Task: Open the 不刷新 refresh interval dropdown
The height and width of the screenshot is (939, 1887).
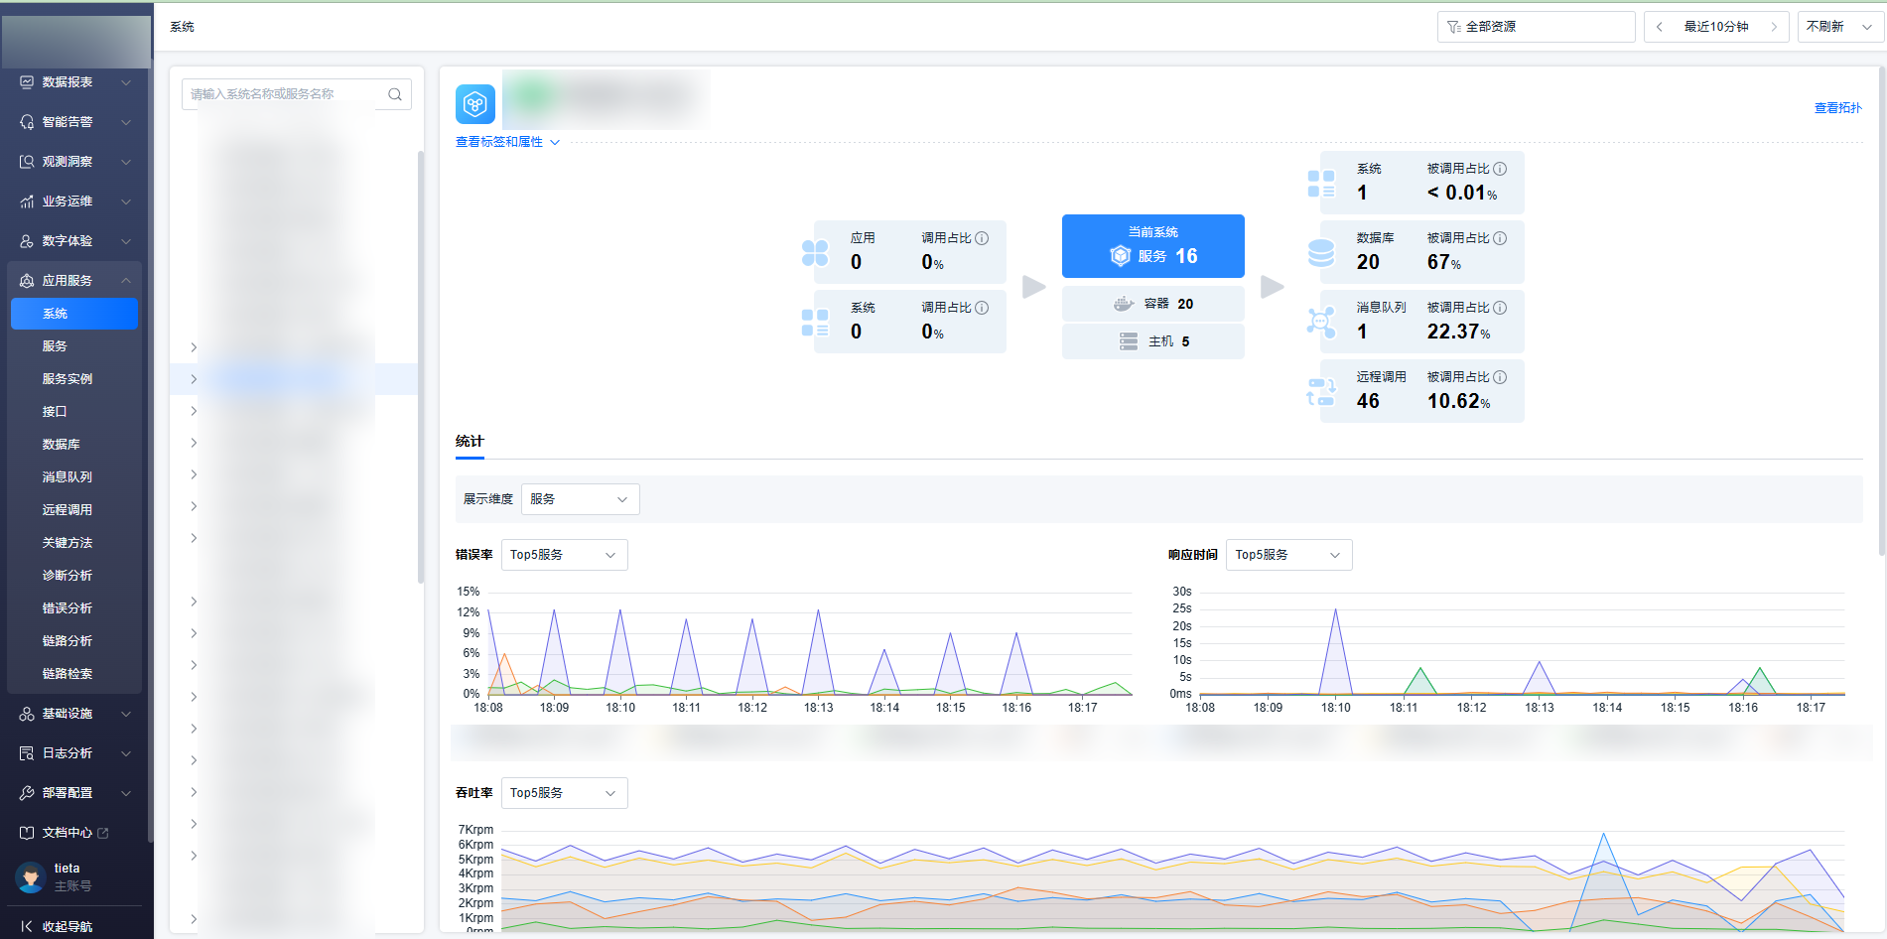Action: pos(1838,27)
